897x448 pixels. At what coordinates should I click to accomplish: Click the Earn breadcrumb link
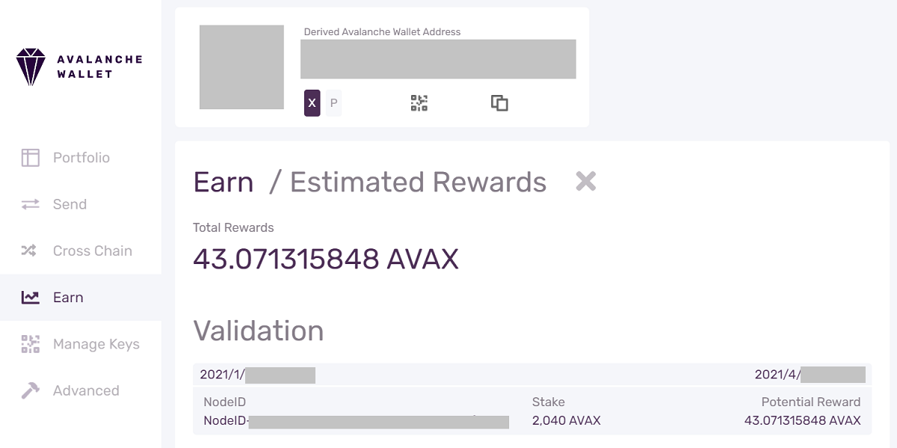coord(224,182)
